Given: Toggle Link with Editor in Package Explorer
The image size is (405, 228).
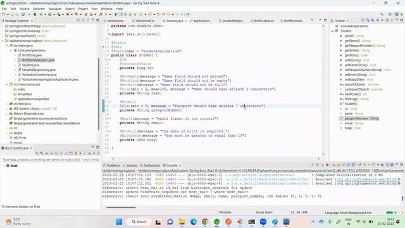Looking at the screenshot, I should point(83,20).
